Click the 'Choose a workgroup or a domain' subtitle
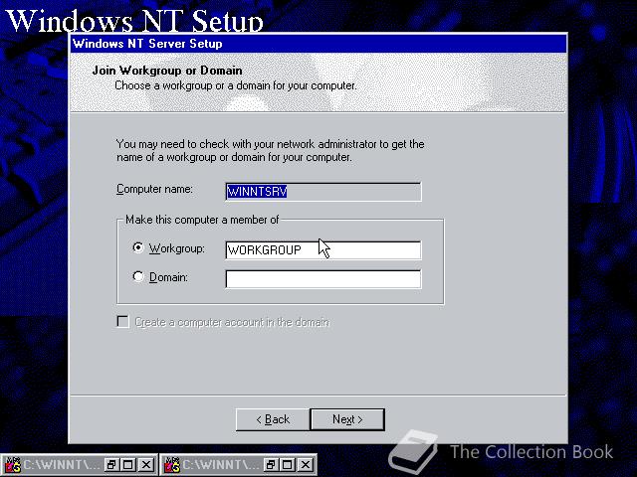Screen dimensions: 637x477 (x=236, y=86)
